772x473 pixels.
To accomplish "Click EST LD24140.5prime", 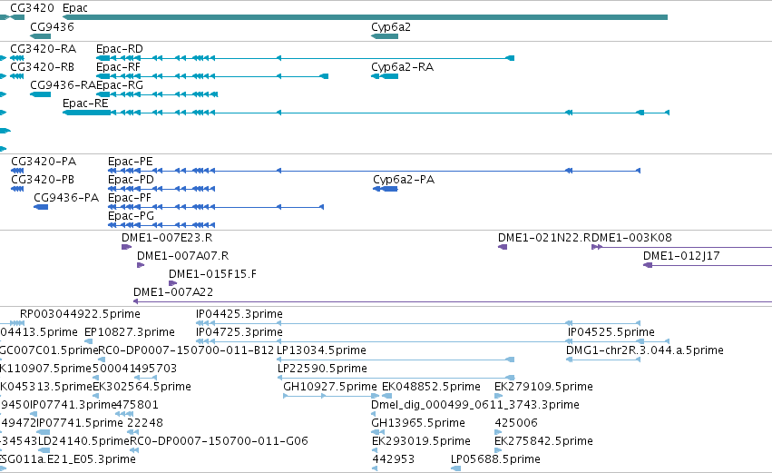I will tap(44, 450).
